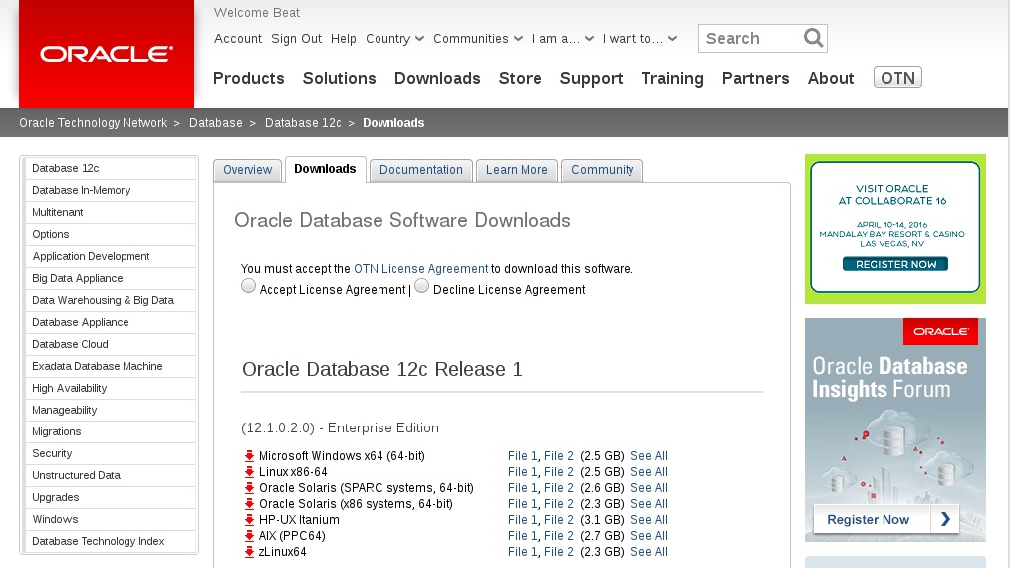Click download arrow icon for AIX (PPC64)
The image size is (1010, 568).
coord(249,536)
